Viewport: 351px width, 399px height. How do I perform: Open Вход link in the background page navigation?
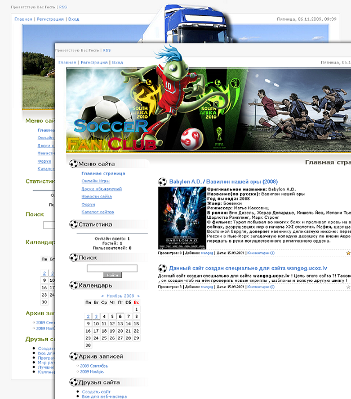74,19
